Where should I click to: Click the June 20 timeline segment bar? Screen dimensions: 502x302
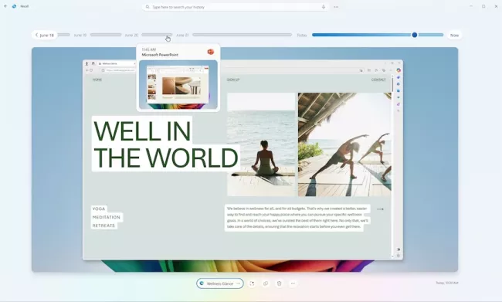pyautogui.click(x=157, y=35)
